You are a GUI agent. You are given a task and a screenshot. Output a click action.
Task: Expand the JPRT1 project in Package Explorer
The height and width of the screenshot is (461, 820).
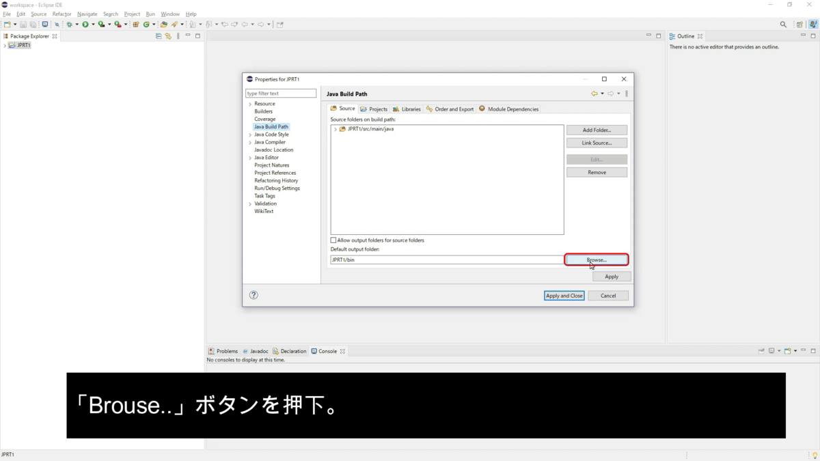(5, 45)
